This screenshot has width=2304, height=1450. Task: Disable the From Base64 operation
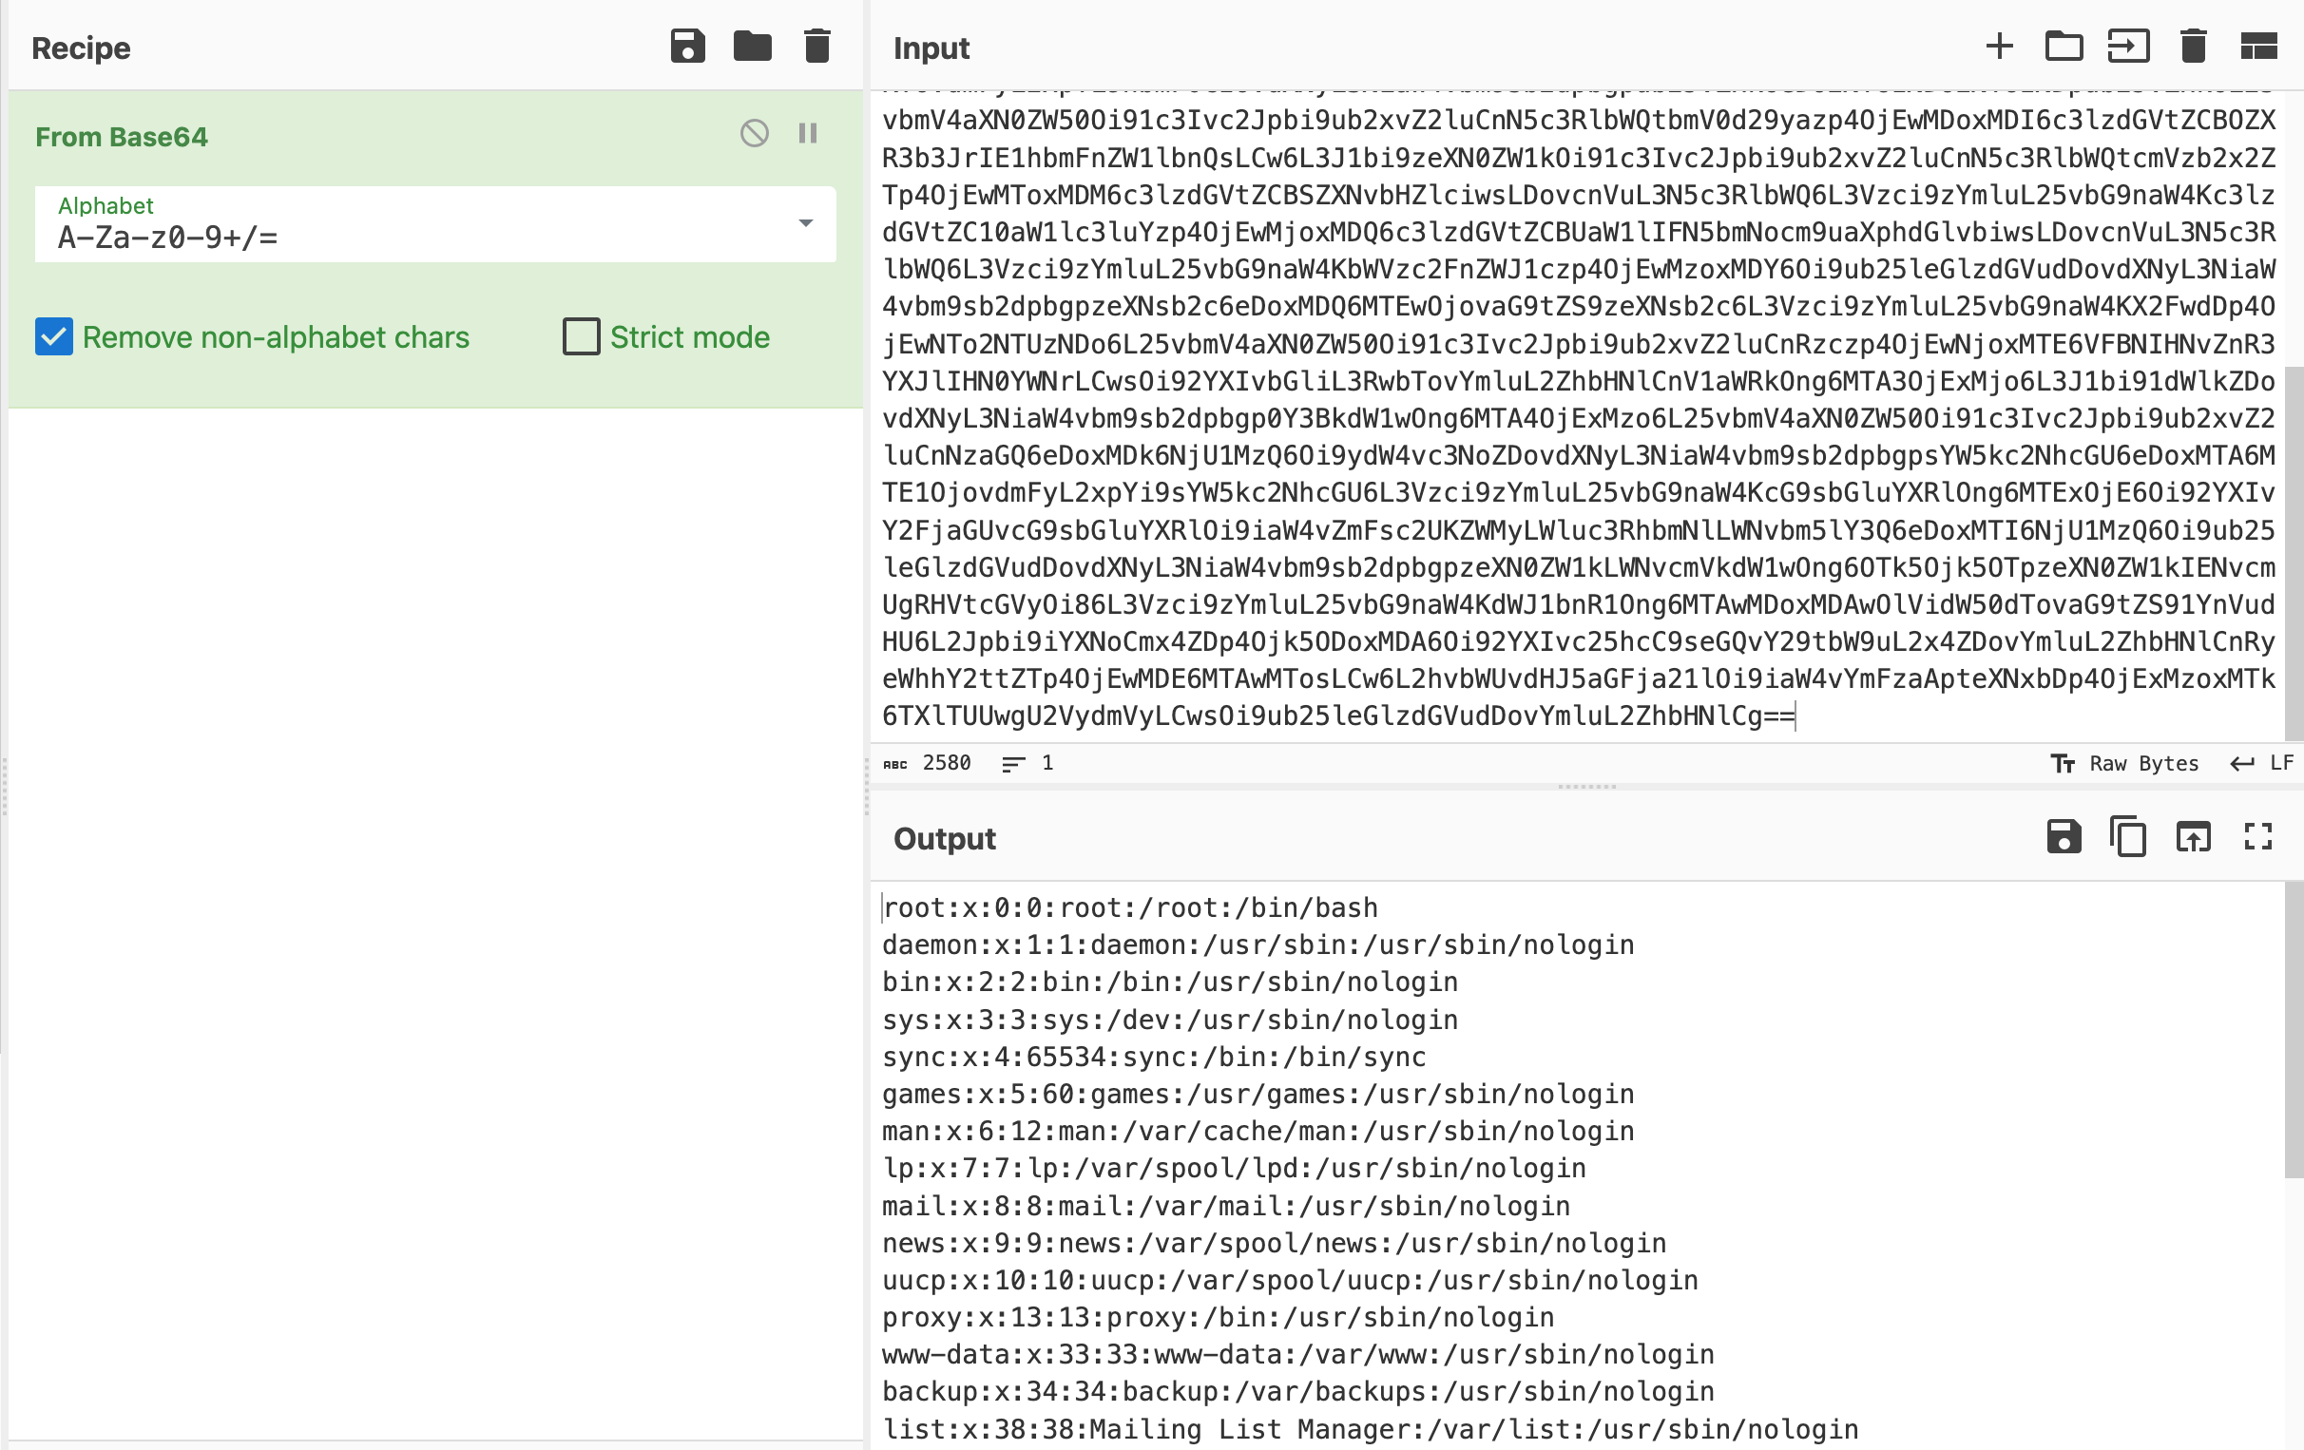click(x=754, y=133)
